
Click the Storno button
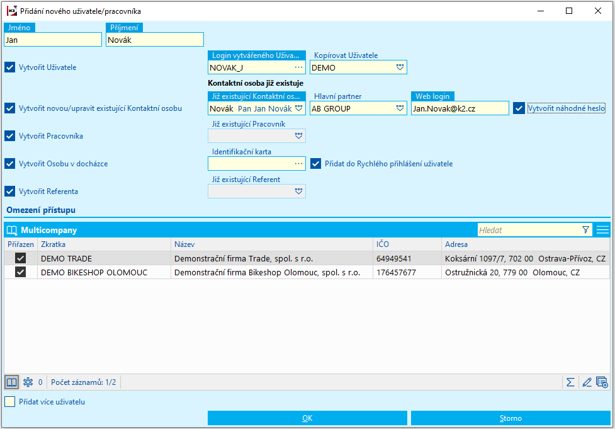[511, 418]
